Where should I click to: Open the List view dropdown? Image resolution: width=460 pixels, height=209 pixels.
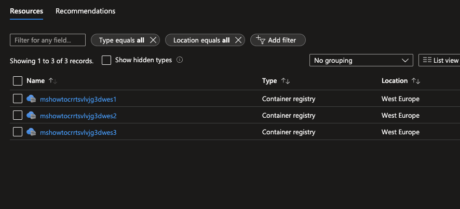(x=439, y=60)
